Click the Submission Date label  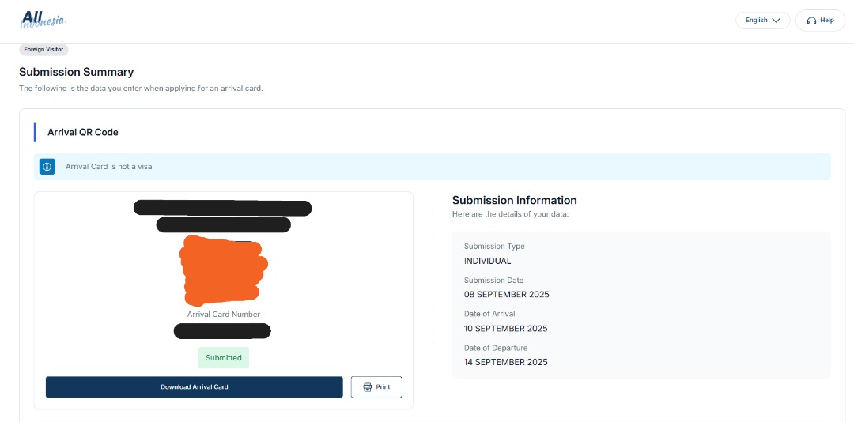pos(494,280)
